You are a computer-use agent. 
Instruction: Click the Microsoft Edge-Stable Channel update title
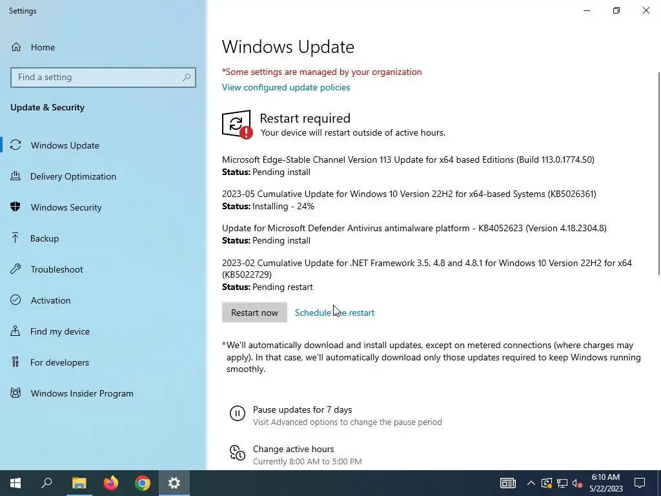(x=408, y=160)
